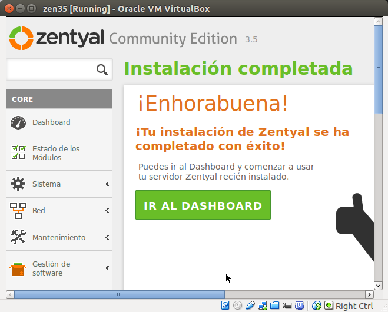The height and width of the screenshot is (312, 388).
Task: Click the 'Puedes ir al Dashboard' paragraph
Action: [x=226, y=171]
